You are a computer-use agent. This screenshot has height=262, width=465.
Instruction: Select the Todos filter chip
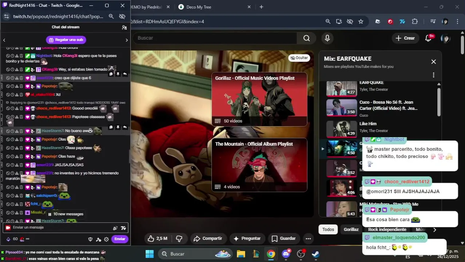[x=328, y=230]
